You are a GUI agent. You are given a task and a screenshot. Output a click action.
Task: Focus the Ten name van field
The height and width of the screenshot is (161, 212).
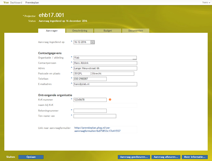click(95, 116)
